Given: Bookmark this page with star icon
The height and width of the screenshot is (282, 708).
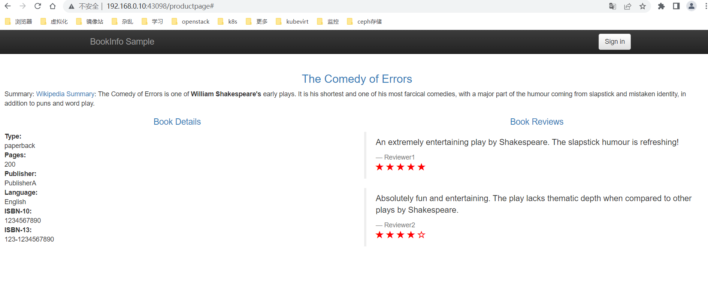Looking at the screenshot, I should [643, 6].
